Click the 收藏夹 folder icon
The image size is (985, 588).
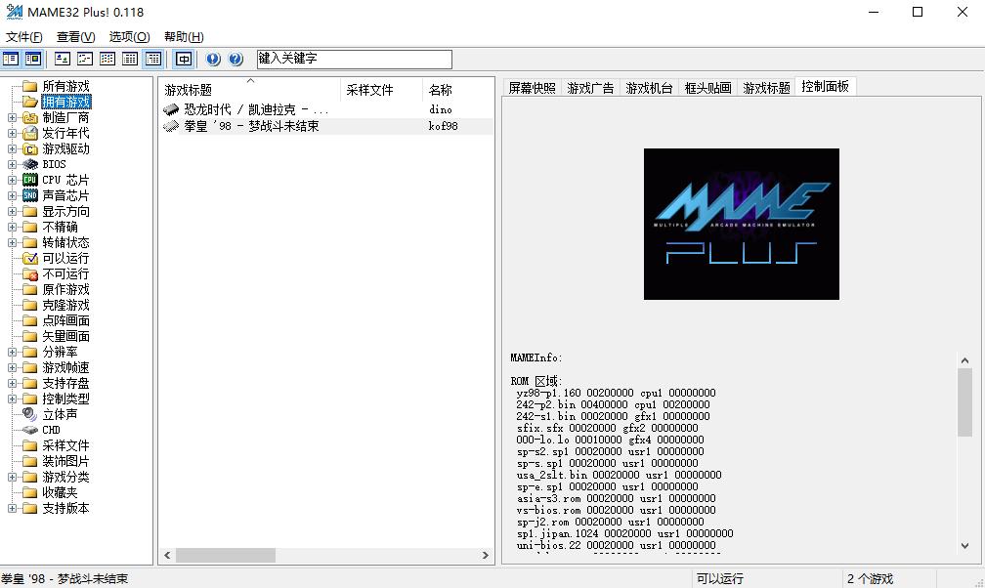(30, 492)
